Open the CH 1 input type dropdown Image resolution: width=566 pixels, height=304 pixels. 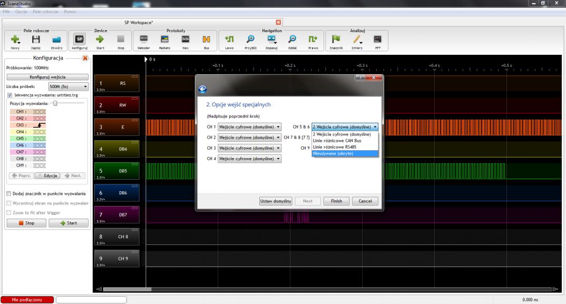[250, 127]
